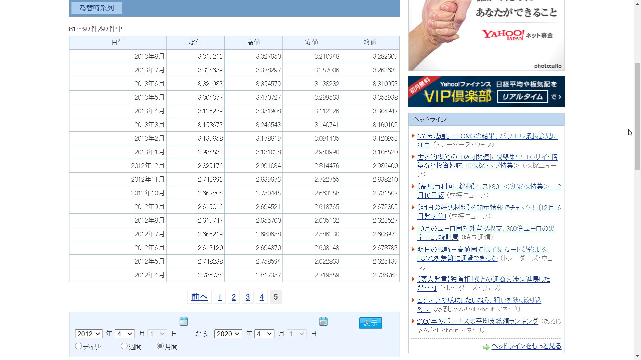
Task: Select the 週間 radio button
Action: [124, 346]
